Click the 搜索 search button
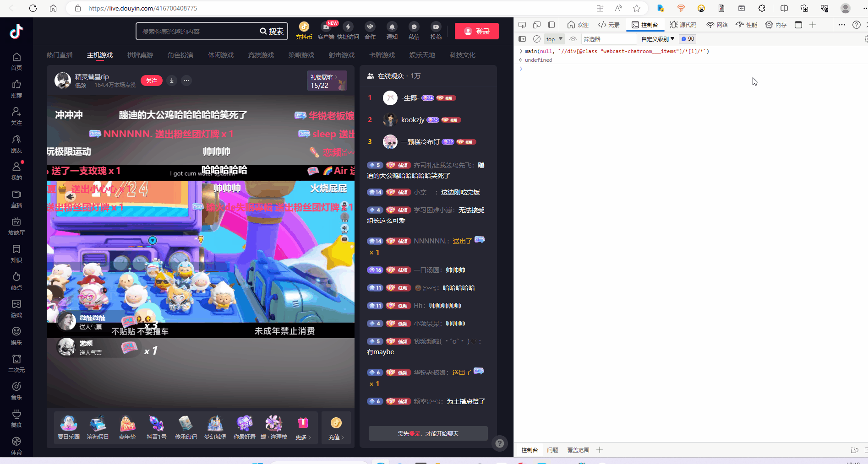 (272, 31)
